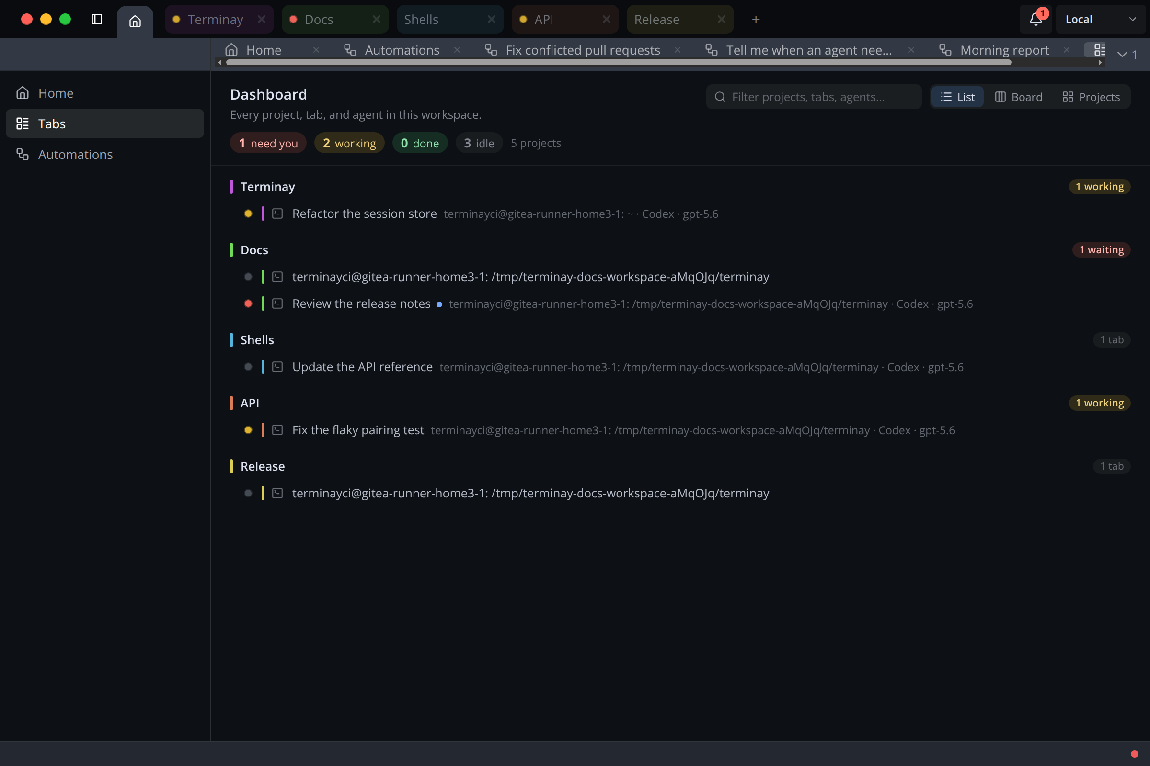Select Tabs in the sidebar
Screen dimensions: 1150x766
coord(104,124)
